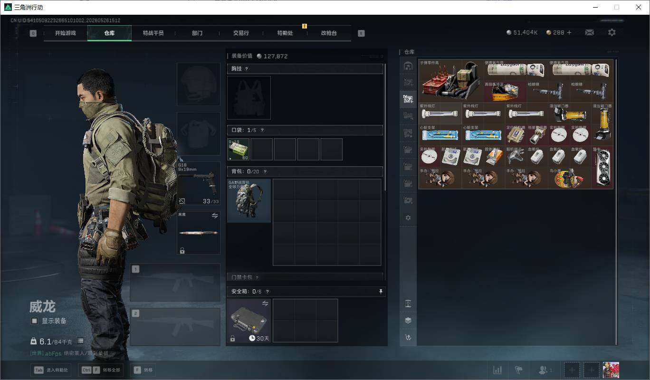Click the Tab 进入特勤处 button
The image size is (650, 380).
(x=51, y=370)
